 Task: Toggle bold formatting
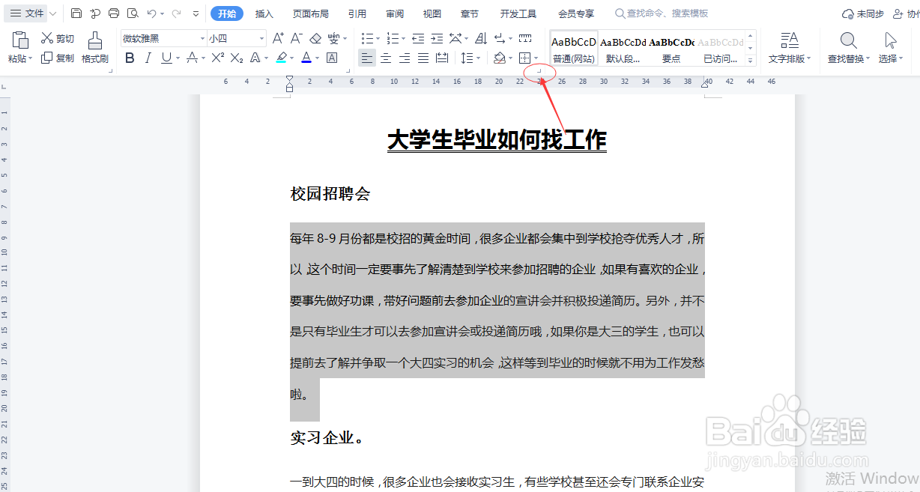[x=130, y=59]
